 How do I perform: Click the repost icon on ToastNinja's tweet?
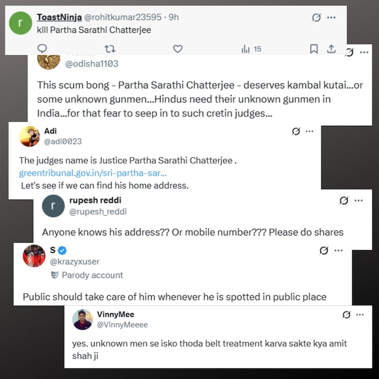tap(109, 49)
